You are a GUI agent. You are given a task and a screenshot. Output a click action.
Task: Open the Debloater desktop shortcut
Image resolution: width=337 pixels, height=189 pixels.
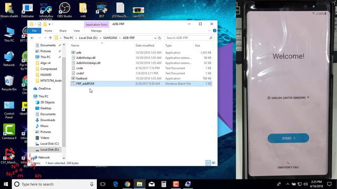point(27,10)
